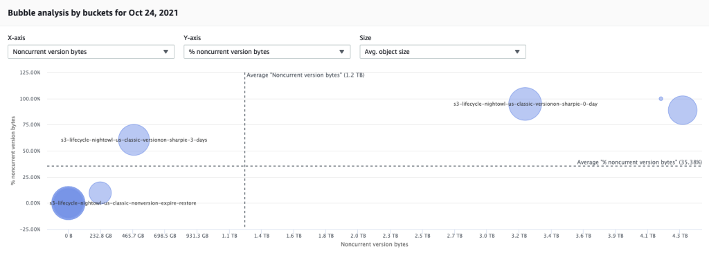Click the 1.1 TB X-axis tick label
Image resolution: width=709 pixels, height=262 pixels.
pyautogui.click(x=229, y=236)
